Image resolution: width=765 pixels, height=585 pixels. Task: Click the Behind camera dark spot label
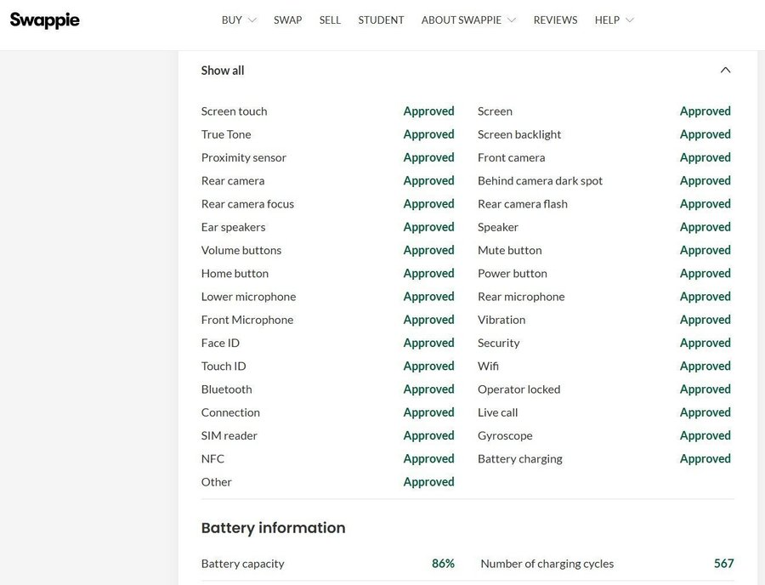[x=540, y=181]
